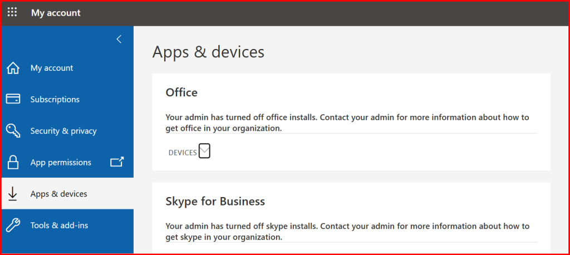Open the Security & privacy text label
This screenshot has height=255, width=570.
[63, 131]
